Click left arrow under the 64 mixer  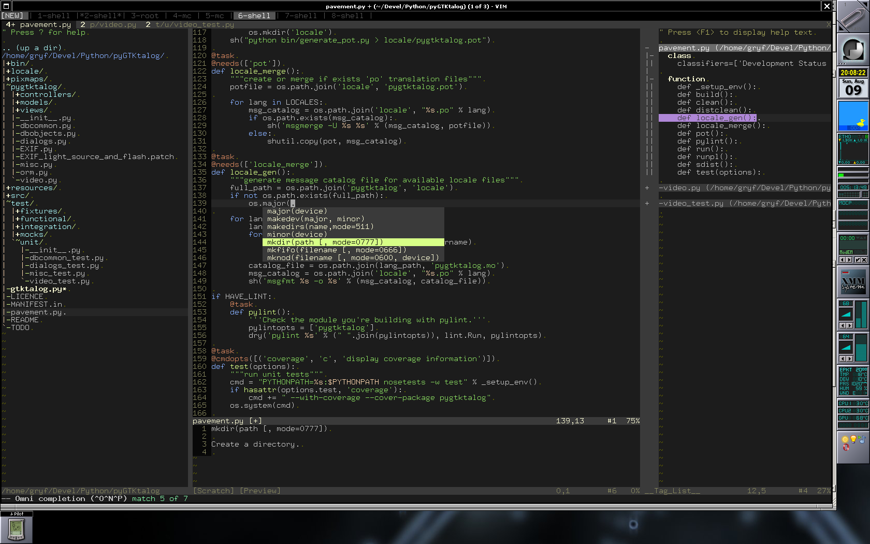coord(842,359)
